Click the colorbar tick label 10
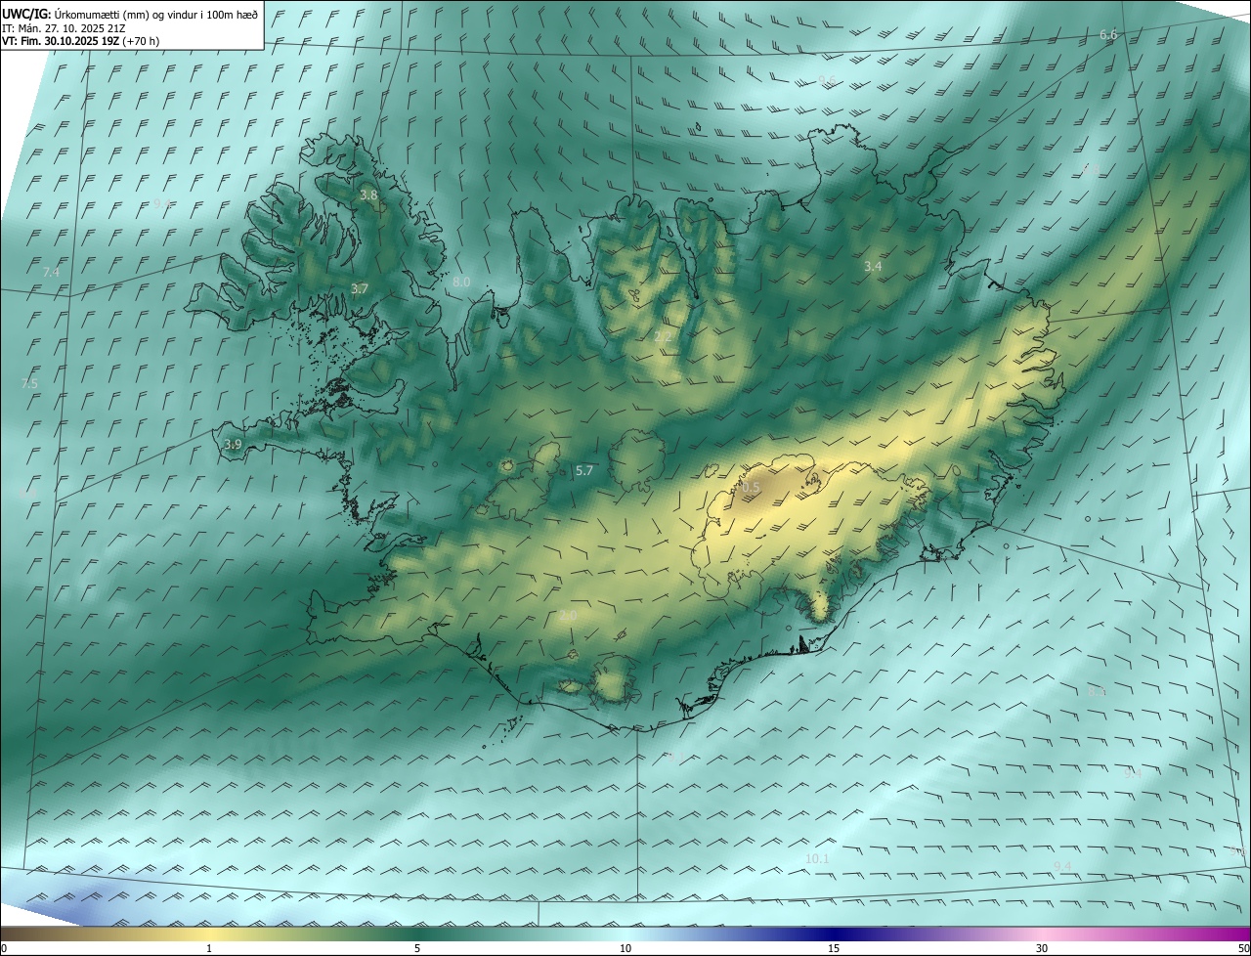1251x956 pixels. point(625,948)
